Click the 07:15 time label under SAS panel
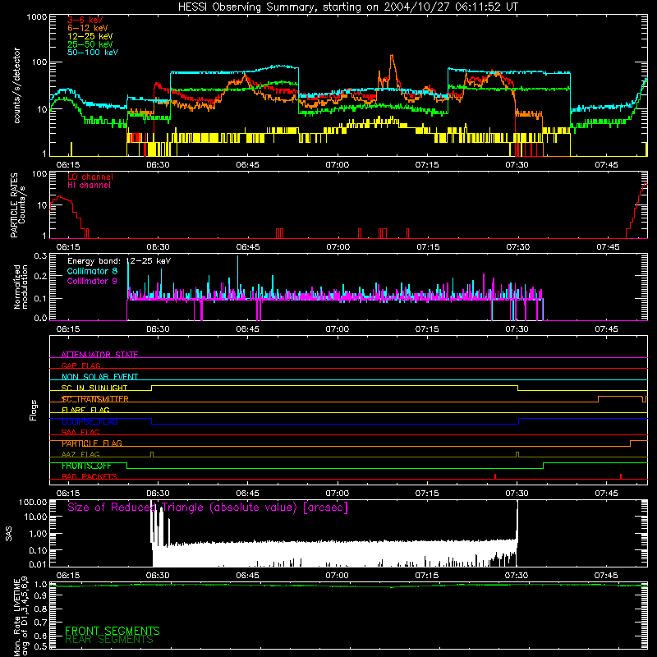This screenshot has height=657, width=657. [427, 576]
